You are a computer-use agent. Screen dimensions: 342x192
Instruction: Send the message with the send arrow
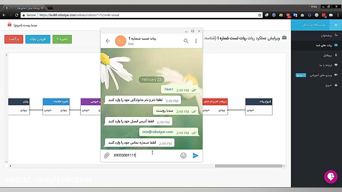click(x=195, y=155)
